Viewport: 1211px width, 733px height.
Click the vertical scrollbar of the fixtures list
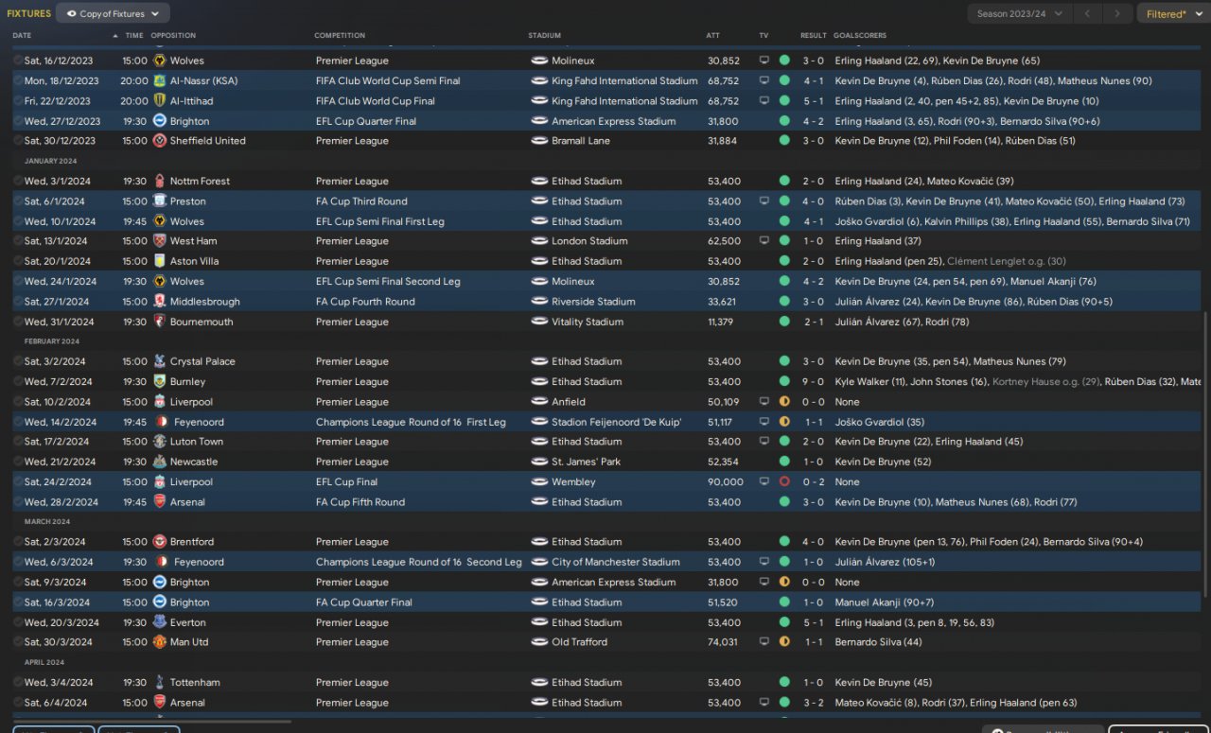point(1205,454)
